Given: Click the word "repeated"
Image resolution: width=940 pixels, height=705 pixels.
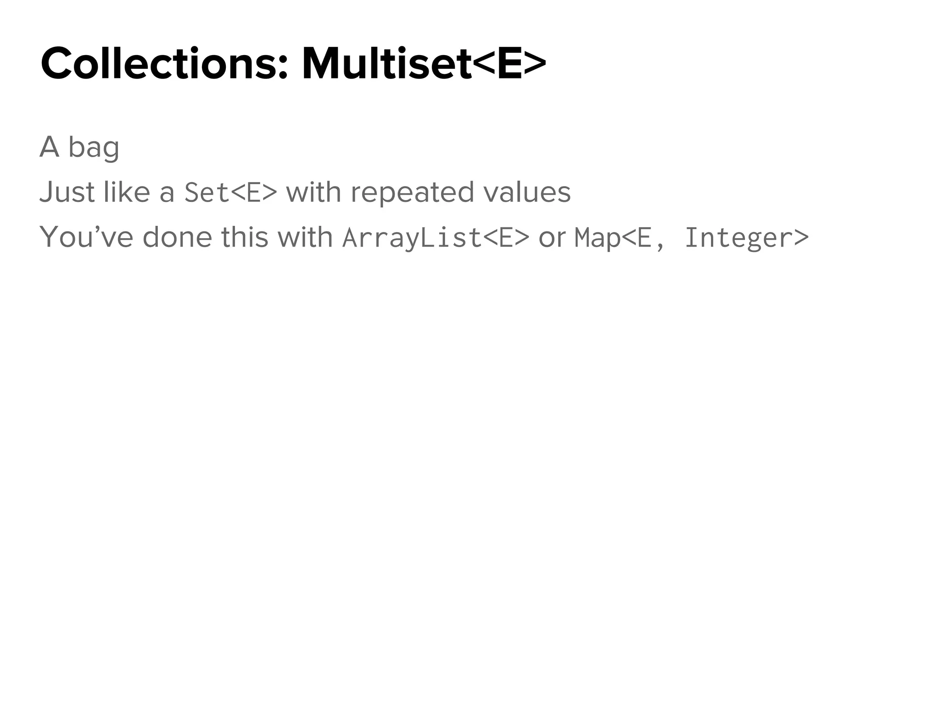Looking at the screenshot, I should tap(412, 193).
